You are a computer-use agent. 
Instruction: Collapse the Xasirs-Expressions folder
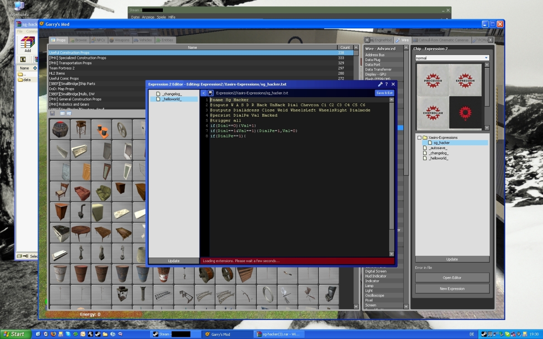pos(419,137)
